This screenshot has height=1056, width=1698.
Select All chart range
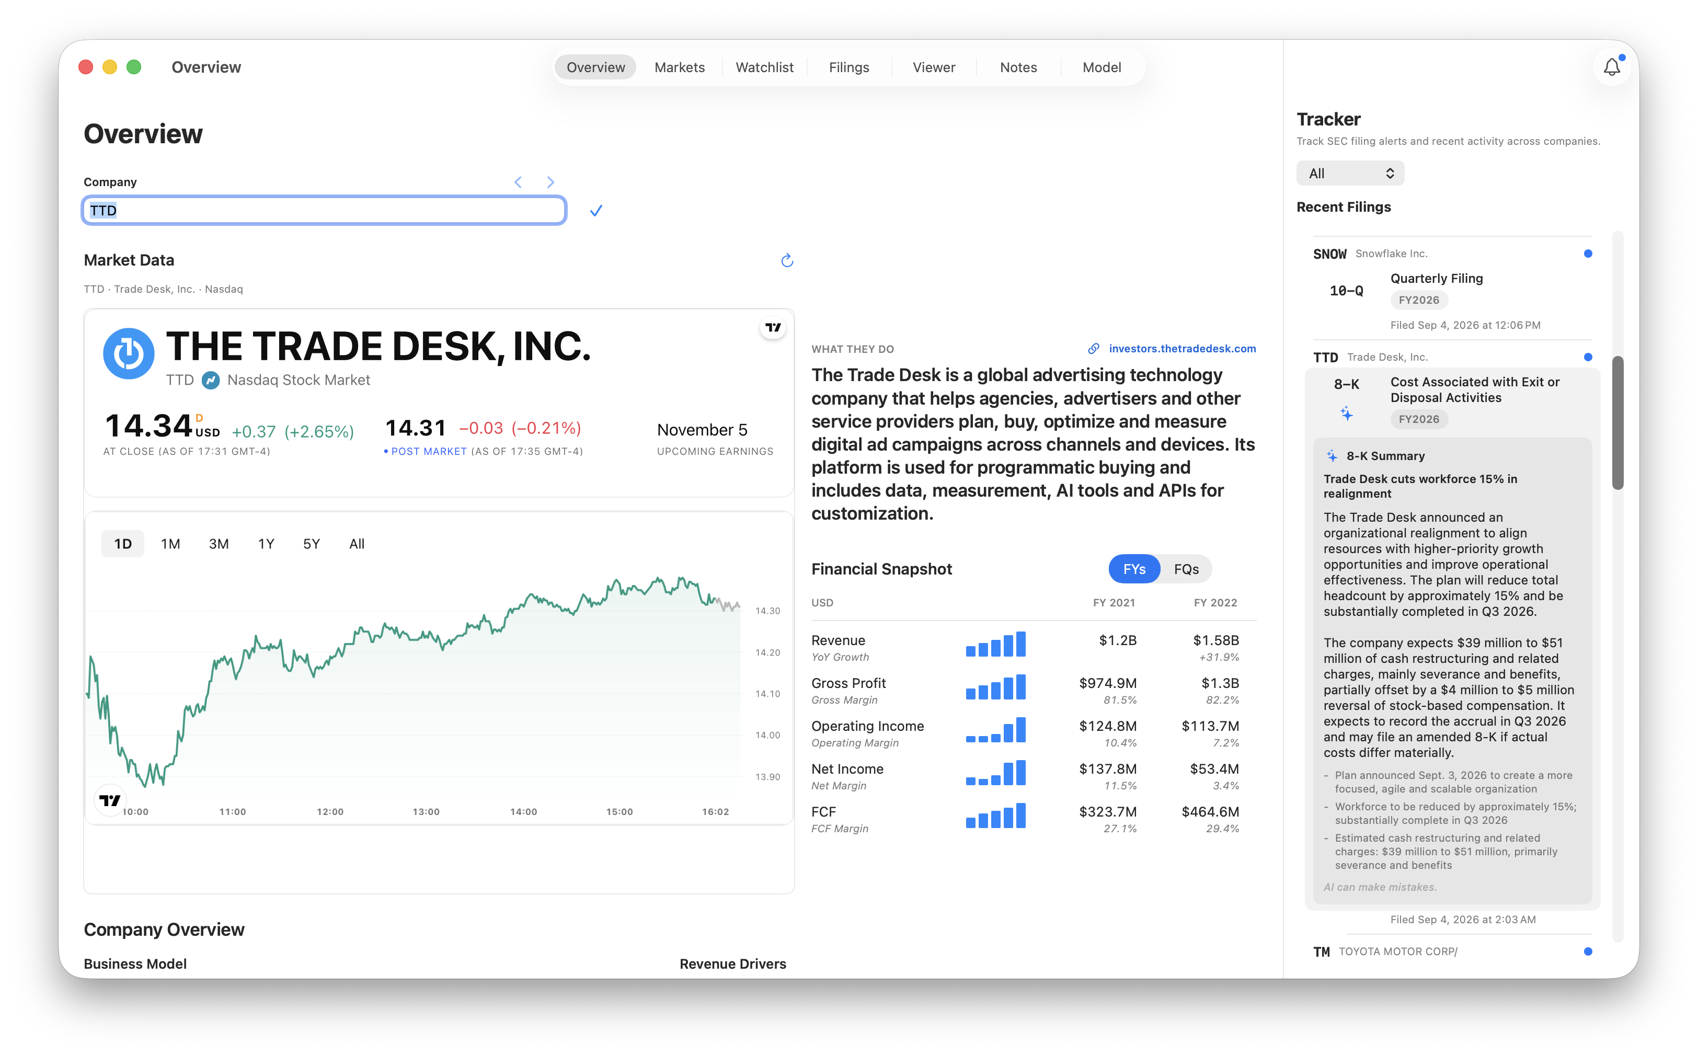pos(357,544)
